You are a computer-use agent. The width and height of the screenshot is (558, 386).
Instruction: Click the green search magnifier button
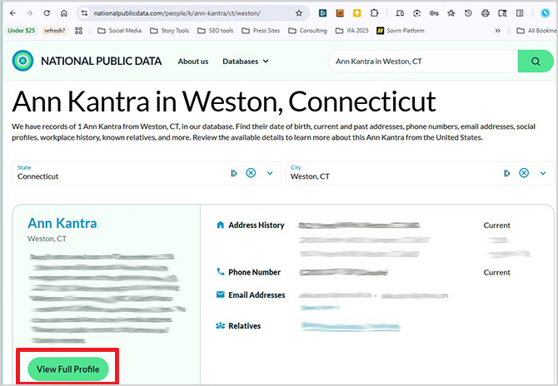point(536,62)
